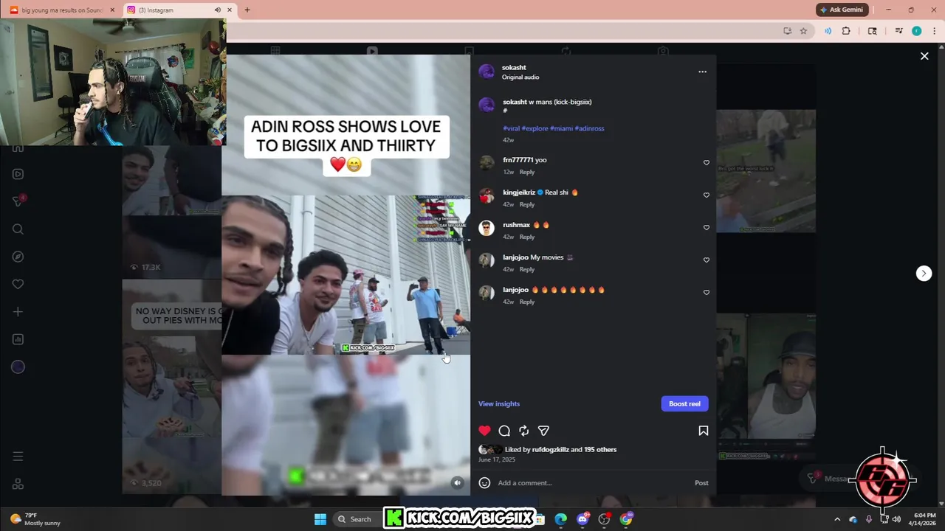Open Instagram Search in left sidebar
The height and width of the screenshot is (531, 945).
pos(18,229)
